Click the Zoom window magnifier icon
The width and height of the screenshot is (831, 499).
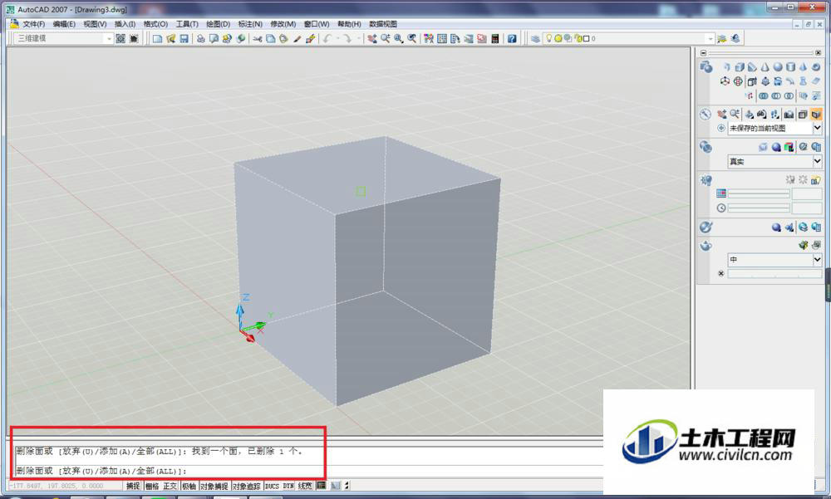tap(399, 39)
